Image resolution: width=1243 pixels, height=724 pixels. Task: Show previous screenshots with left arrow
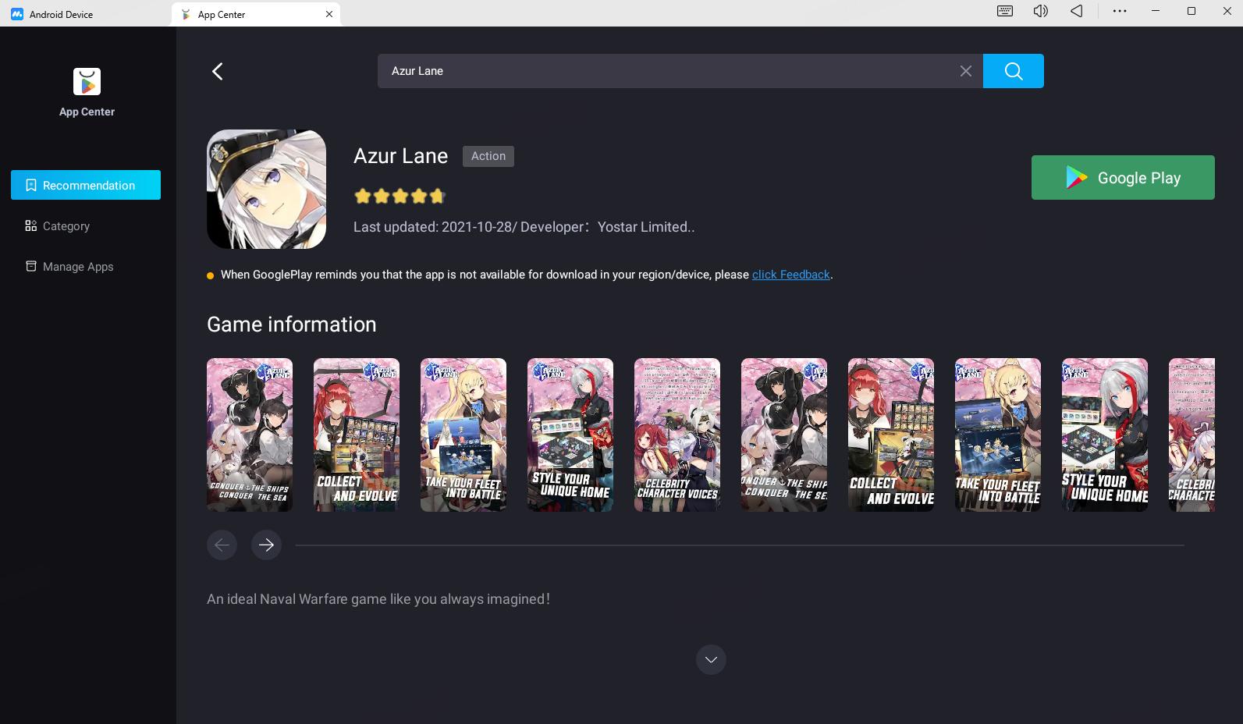point(222,545)
